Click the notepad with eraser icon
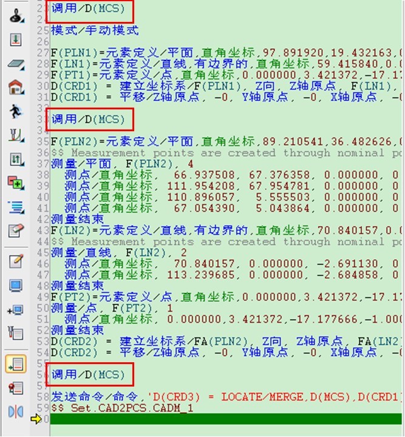 point(15,230)
